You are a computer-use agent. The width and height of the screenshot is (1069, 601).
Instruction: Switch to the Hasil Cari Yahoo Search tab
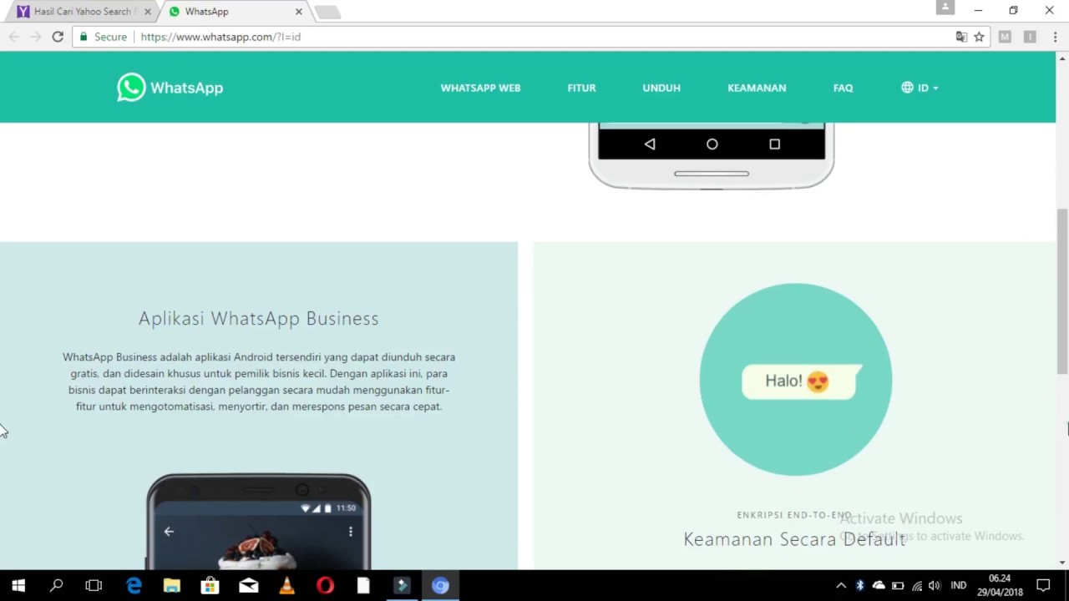coord(82,12)
